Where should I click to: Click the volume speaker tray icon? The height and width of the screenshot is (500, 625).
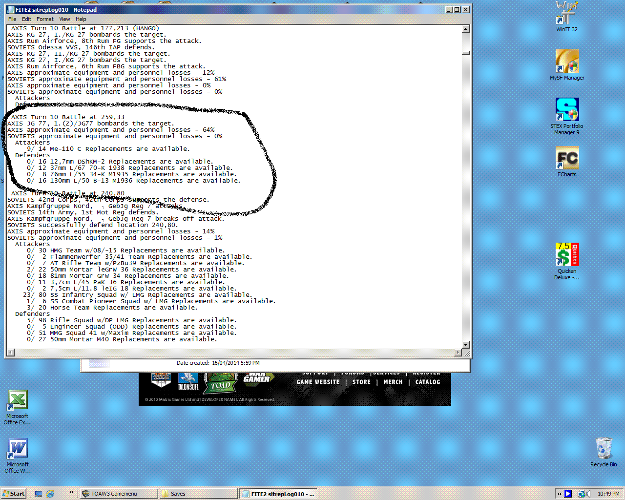(588, 494)
